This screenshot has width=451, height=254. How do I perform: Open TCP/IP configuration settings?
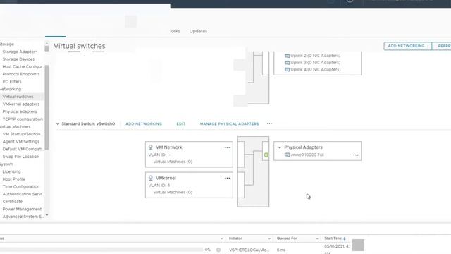point(23,119)
